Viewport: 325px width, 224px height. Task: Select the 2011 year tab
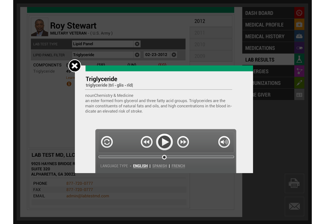tap(211, 33)
